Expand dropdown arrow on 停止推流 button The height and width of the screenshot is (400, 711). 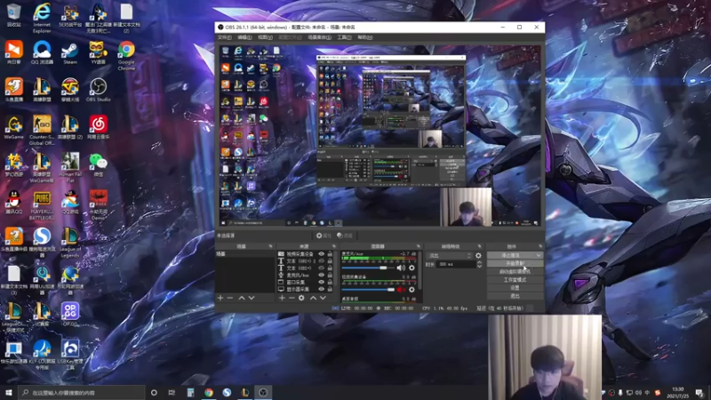coord(539,255)
